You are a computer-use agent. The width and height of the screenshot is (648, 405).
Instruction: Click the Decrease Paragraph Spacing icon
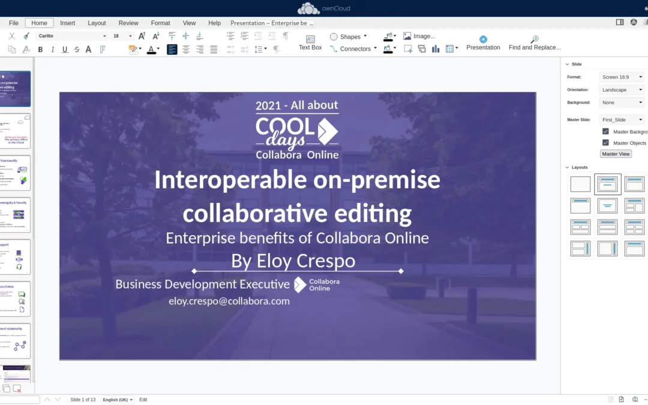(245, 50)
